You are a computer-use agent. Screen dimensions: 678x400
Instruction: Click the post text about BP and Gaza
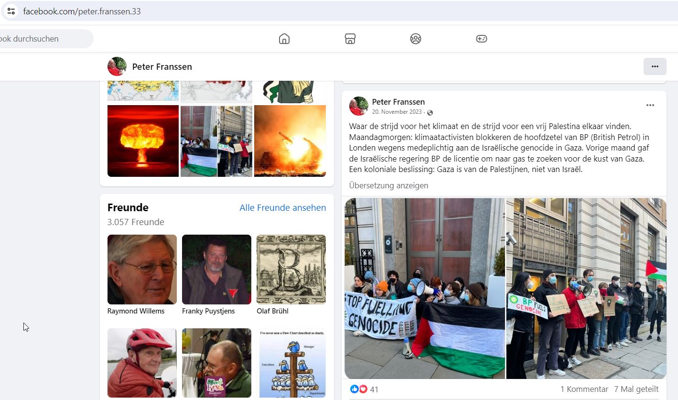(x=499, y=148)
